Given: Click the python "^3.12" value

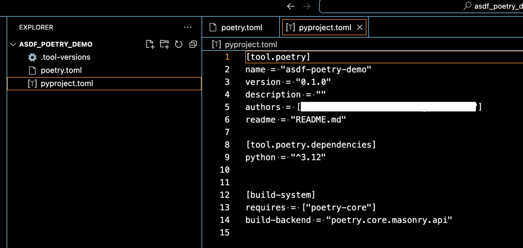Looking at the screenshot, I should click(308, 157).
